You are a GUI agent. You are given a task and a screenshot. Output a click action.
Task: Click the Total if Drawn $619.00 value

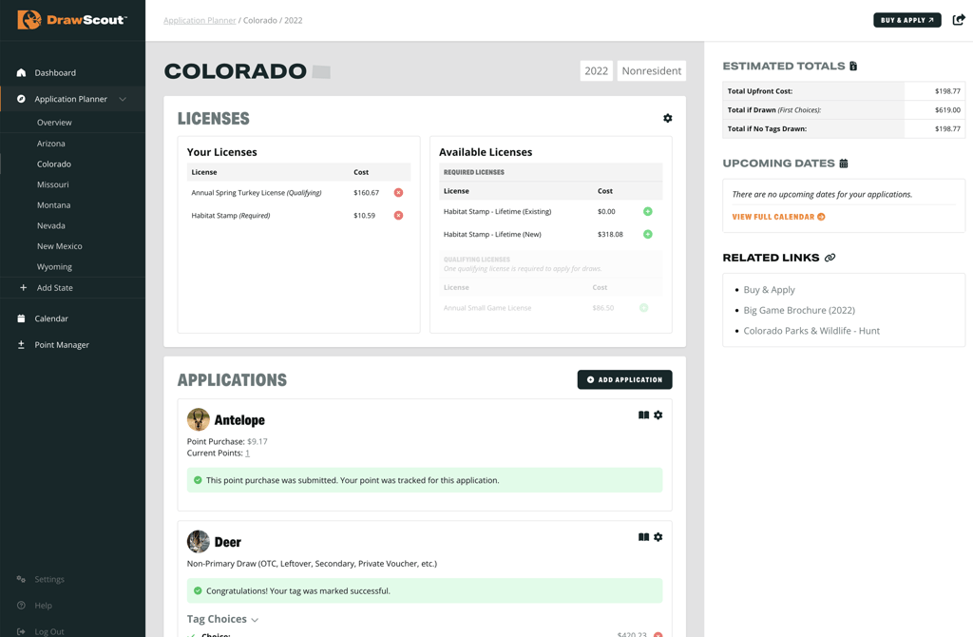947,110
